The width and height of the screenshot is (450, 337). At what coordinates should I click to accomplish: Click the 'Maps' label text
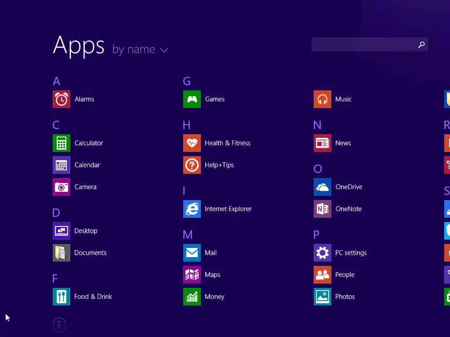click(213, 275)
